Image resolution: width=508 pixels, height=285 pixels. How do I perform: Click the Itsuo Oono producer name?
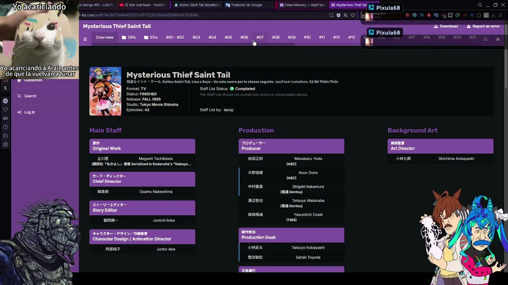pos(308,173)
